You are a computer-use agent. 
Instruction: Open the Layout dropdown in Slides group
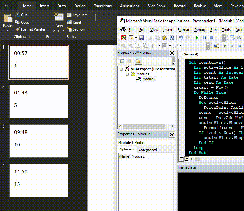[77, 15]
